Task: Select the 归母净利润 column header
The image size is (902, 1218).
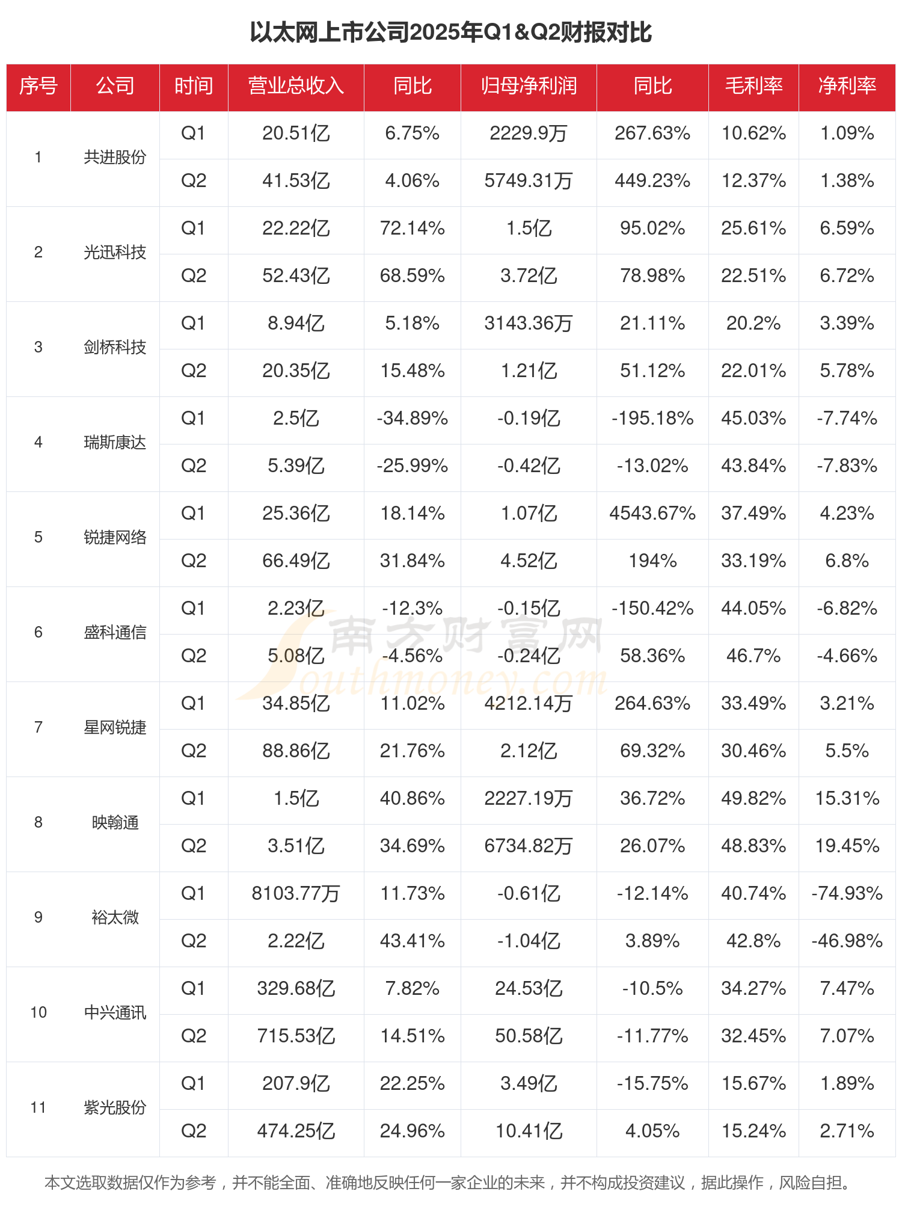Action: [529, 87]
